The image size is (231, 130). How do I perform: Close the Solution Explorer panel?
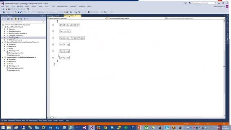[44, 16]
